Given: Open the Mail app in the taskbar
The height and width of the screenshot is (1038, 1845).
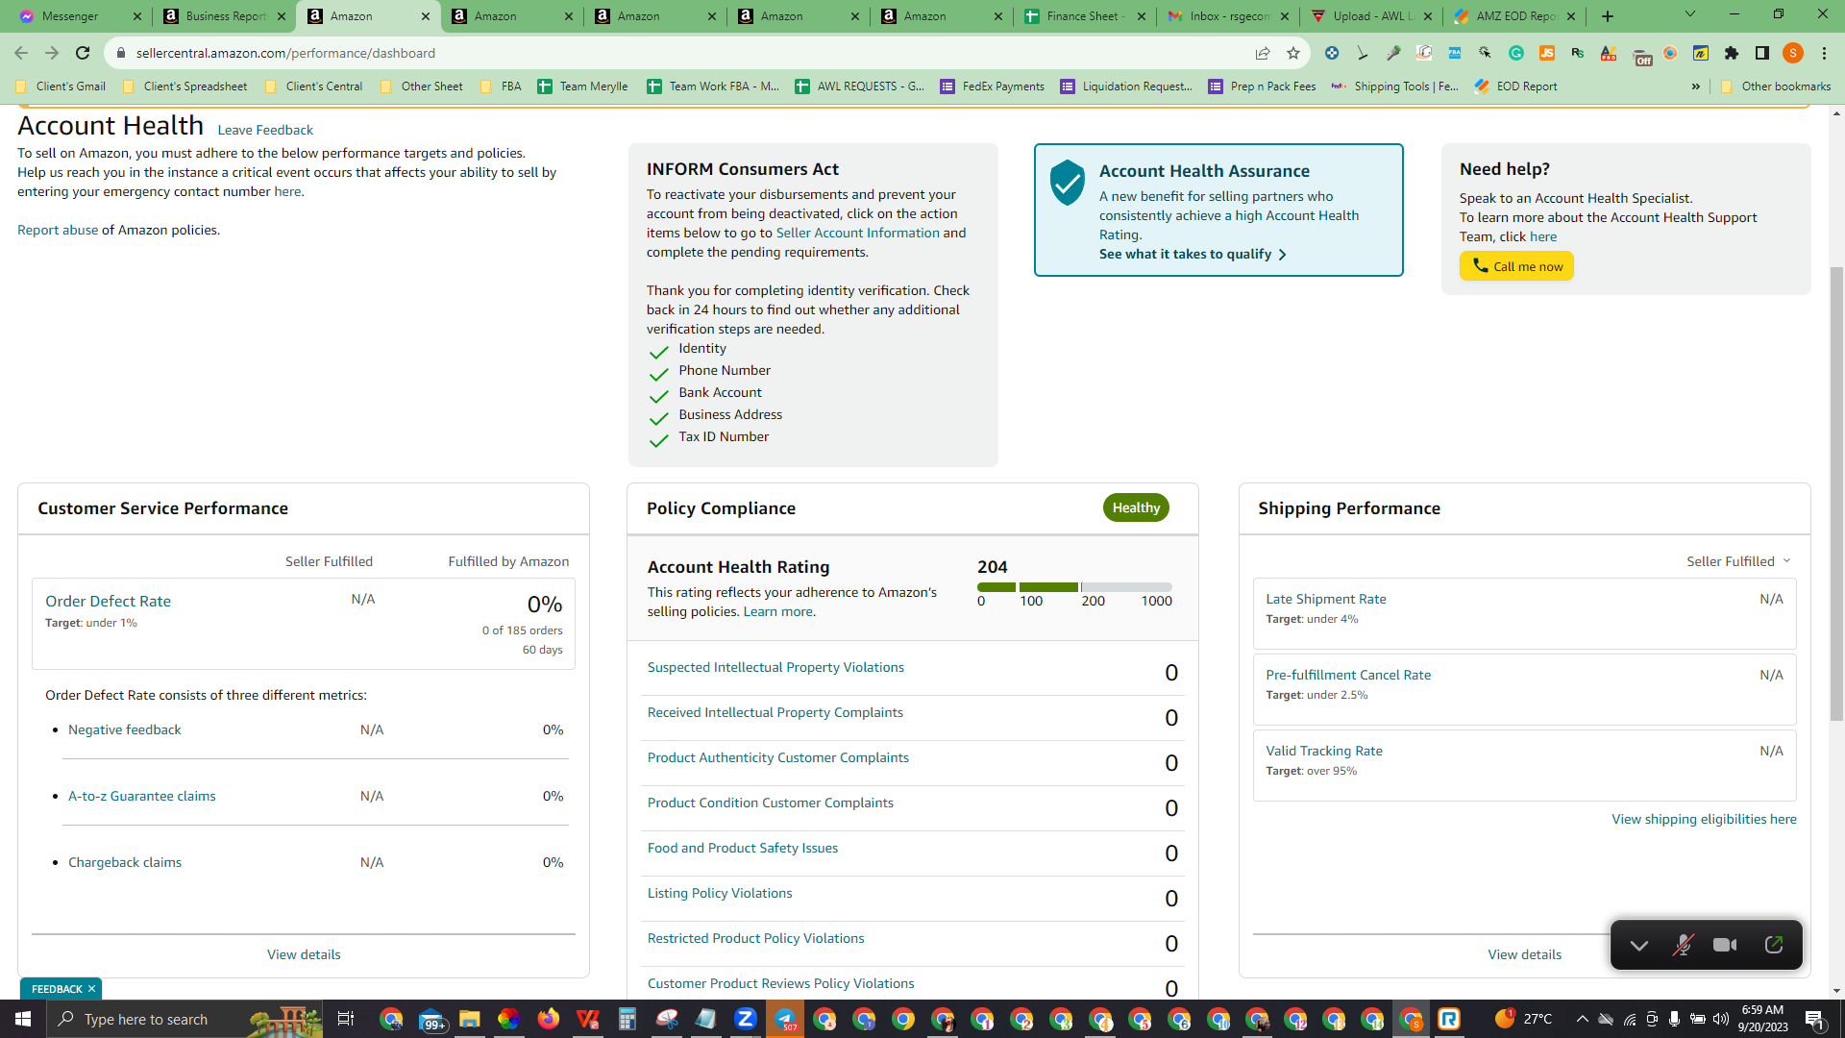Looking at the screenshot, I should 431,1019.
